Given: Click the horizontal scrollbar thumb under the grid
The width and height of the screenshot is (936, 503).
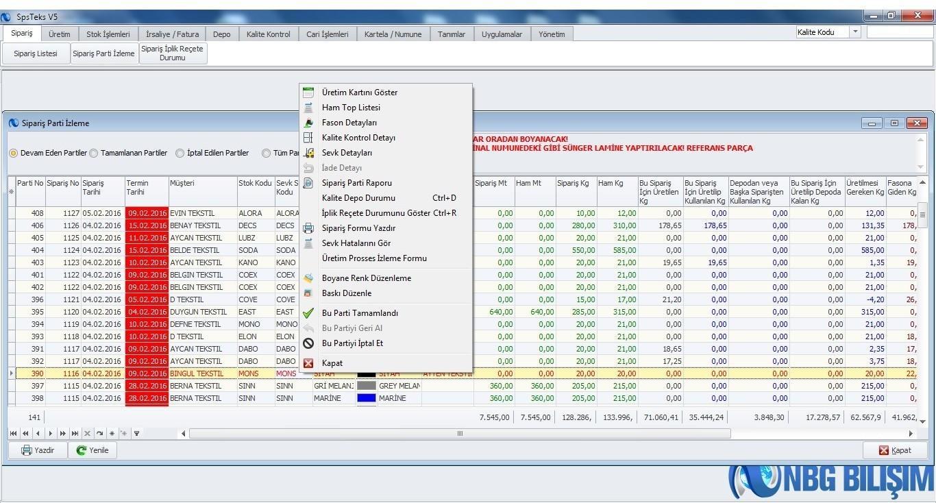Looking at the screenshot, I should (460, 433).
